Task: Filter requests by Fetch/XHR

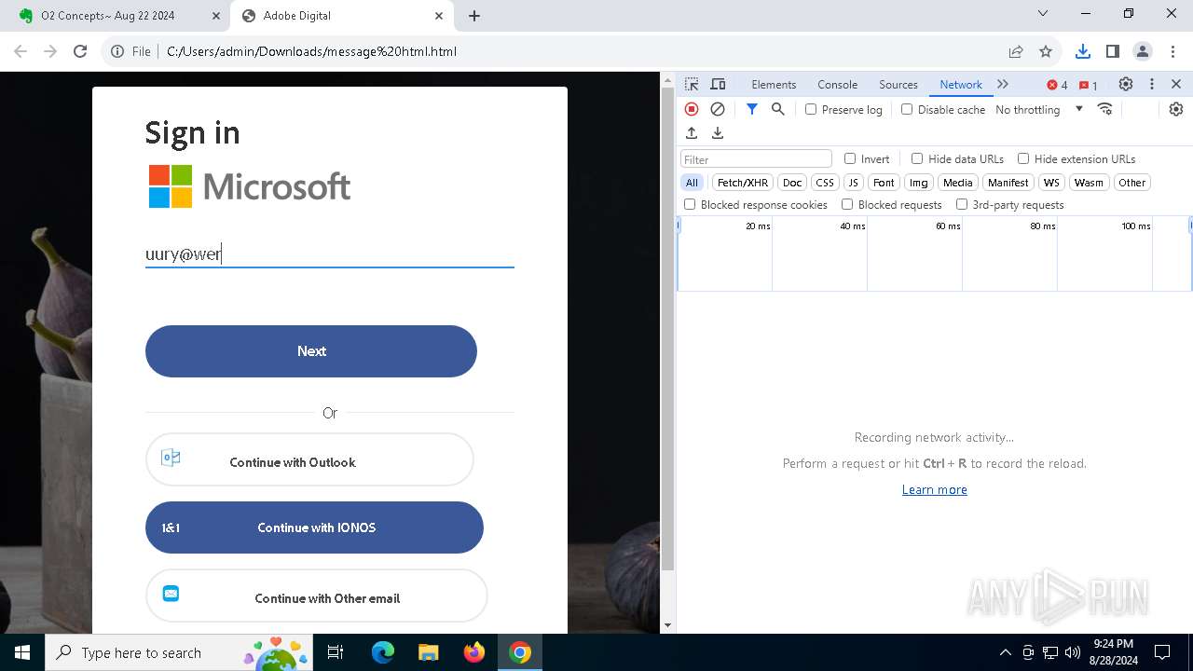Action: (x=743, y=183)
